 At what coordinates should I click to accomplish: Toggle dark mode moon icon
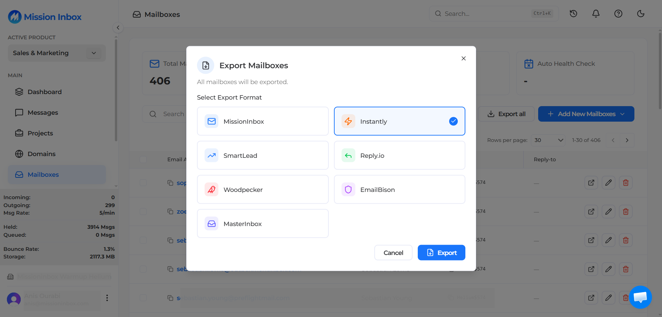point(641,14)
